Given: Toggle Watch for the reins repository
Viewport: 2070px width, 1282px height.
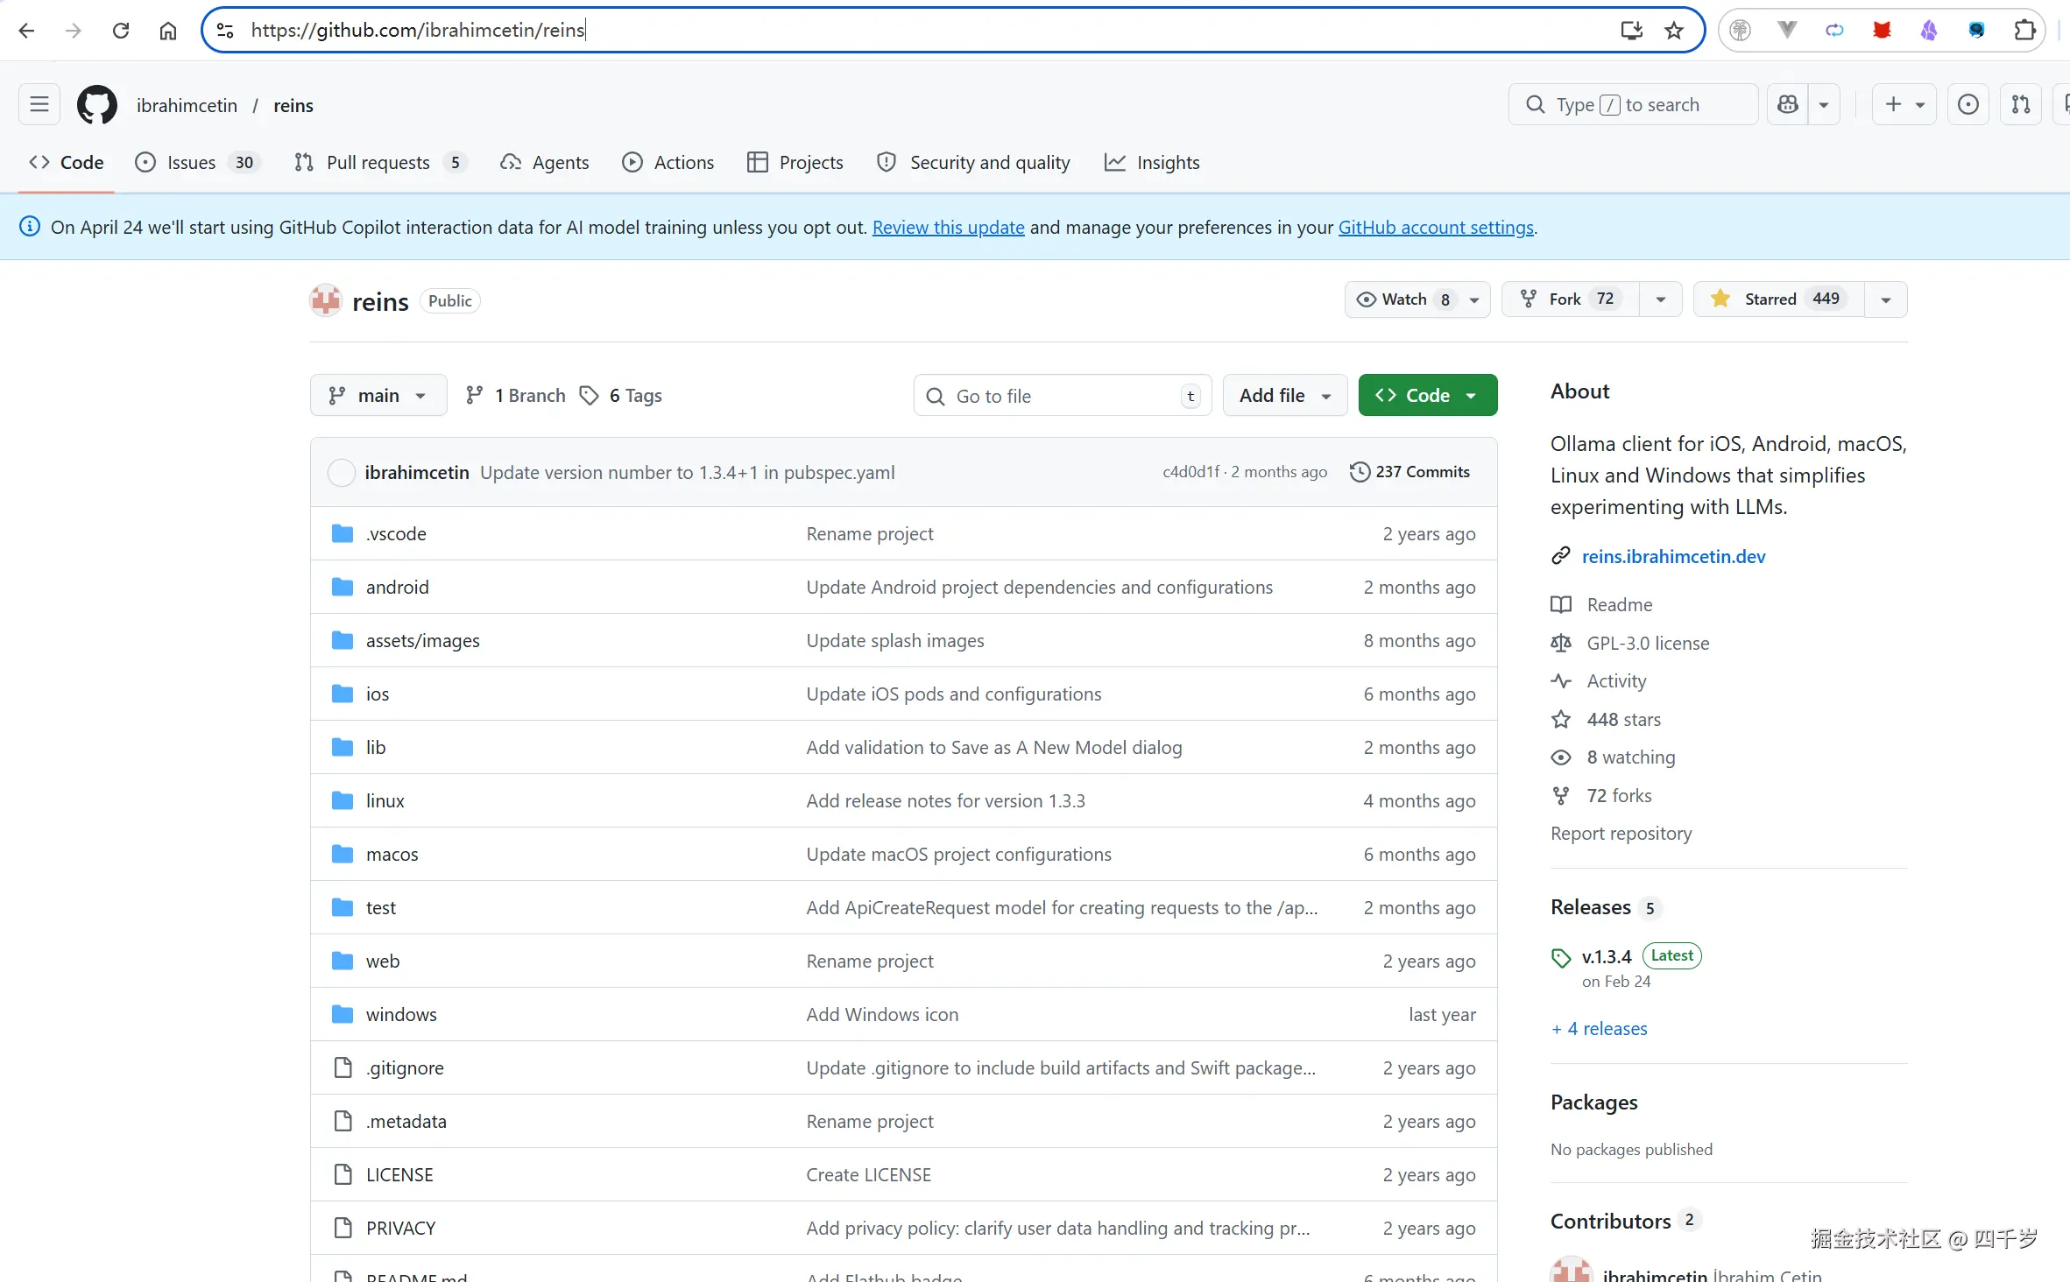Looking at the screenshot, I should tap(1404, 299).
